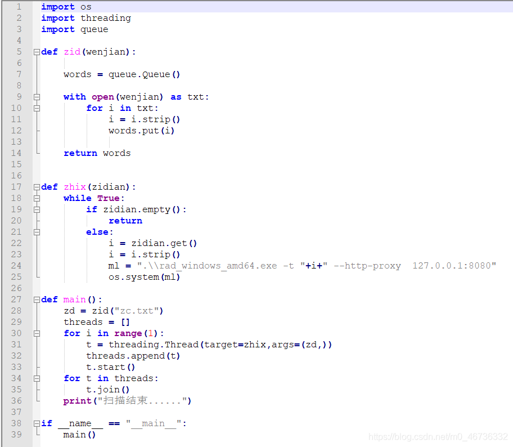
Task: Click the 'os.system(ml)' call
Action: (x=144, y=277)
